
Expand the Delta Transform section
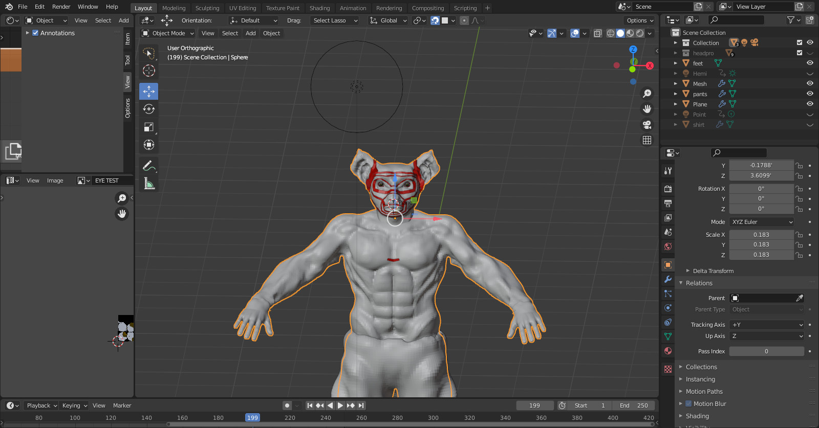click(x=713, y=271)
